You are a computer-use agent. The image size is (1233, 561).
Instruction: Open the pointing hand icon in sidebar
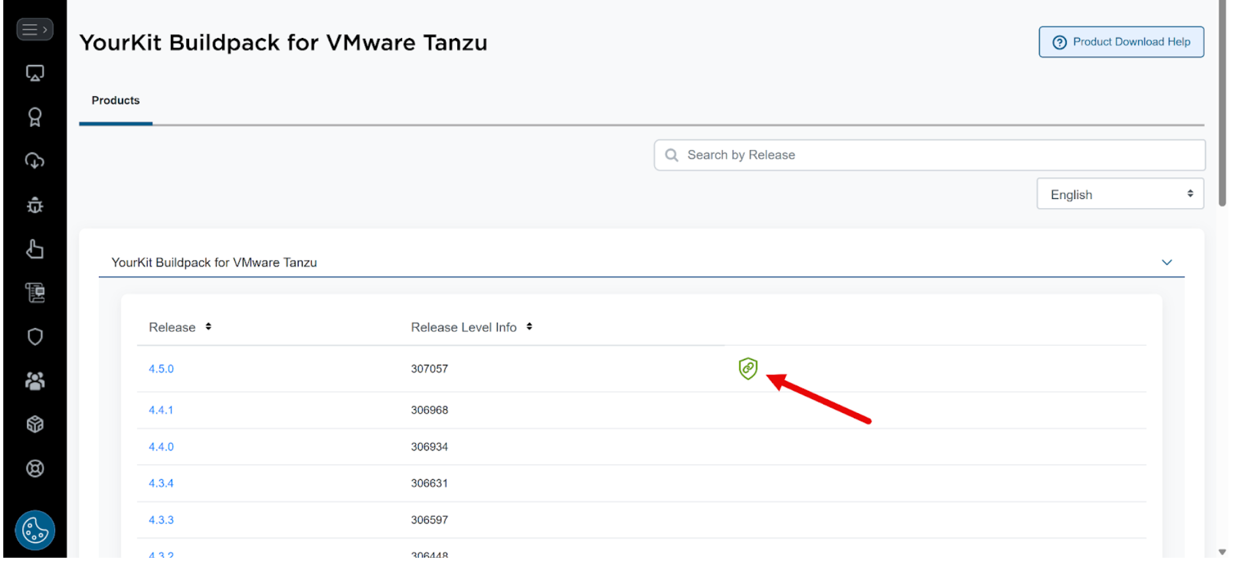[x=35, y=249]
